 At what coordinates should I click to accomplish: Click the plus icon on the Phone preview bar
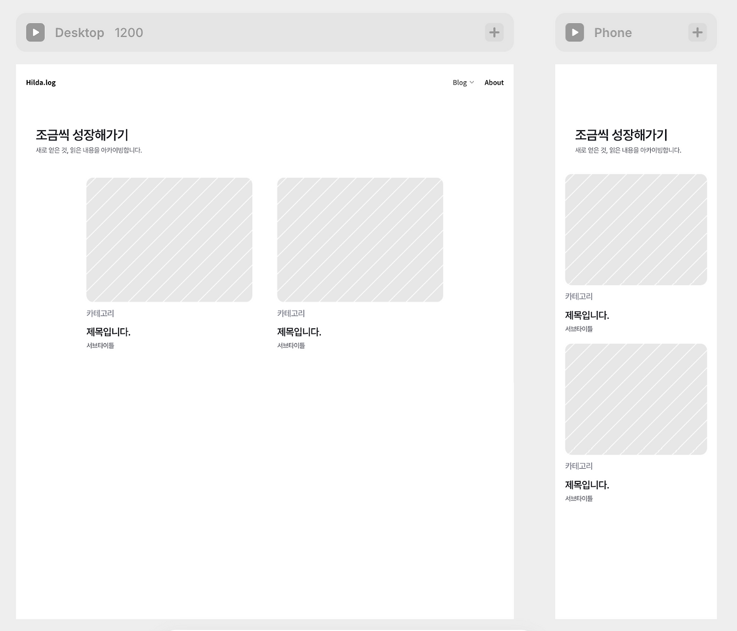697,32
